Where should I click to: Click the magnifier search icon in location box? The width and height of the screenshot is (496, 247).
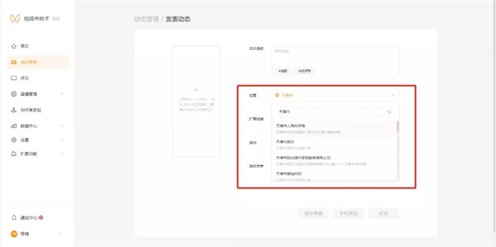coord(389,111)
